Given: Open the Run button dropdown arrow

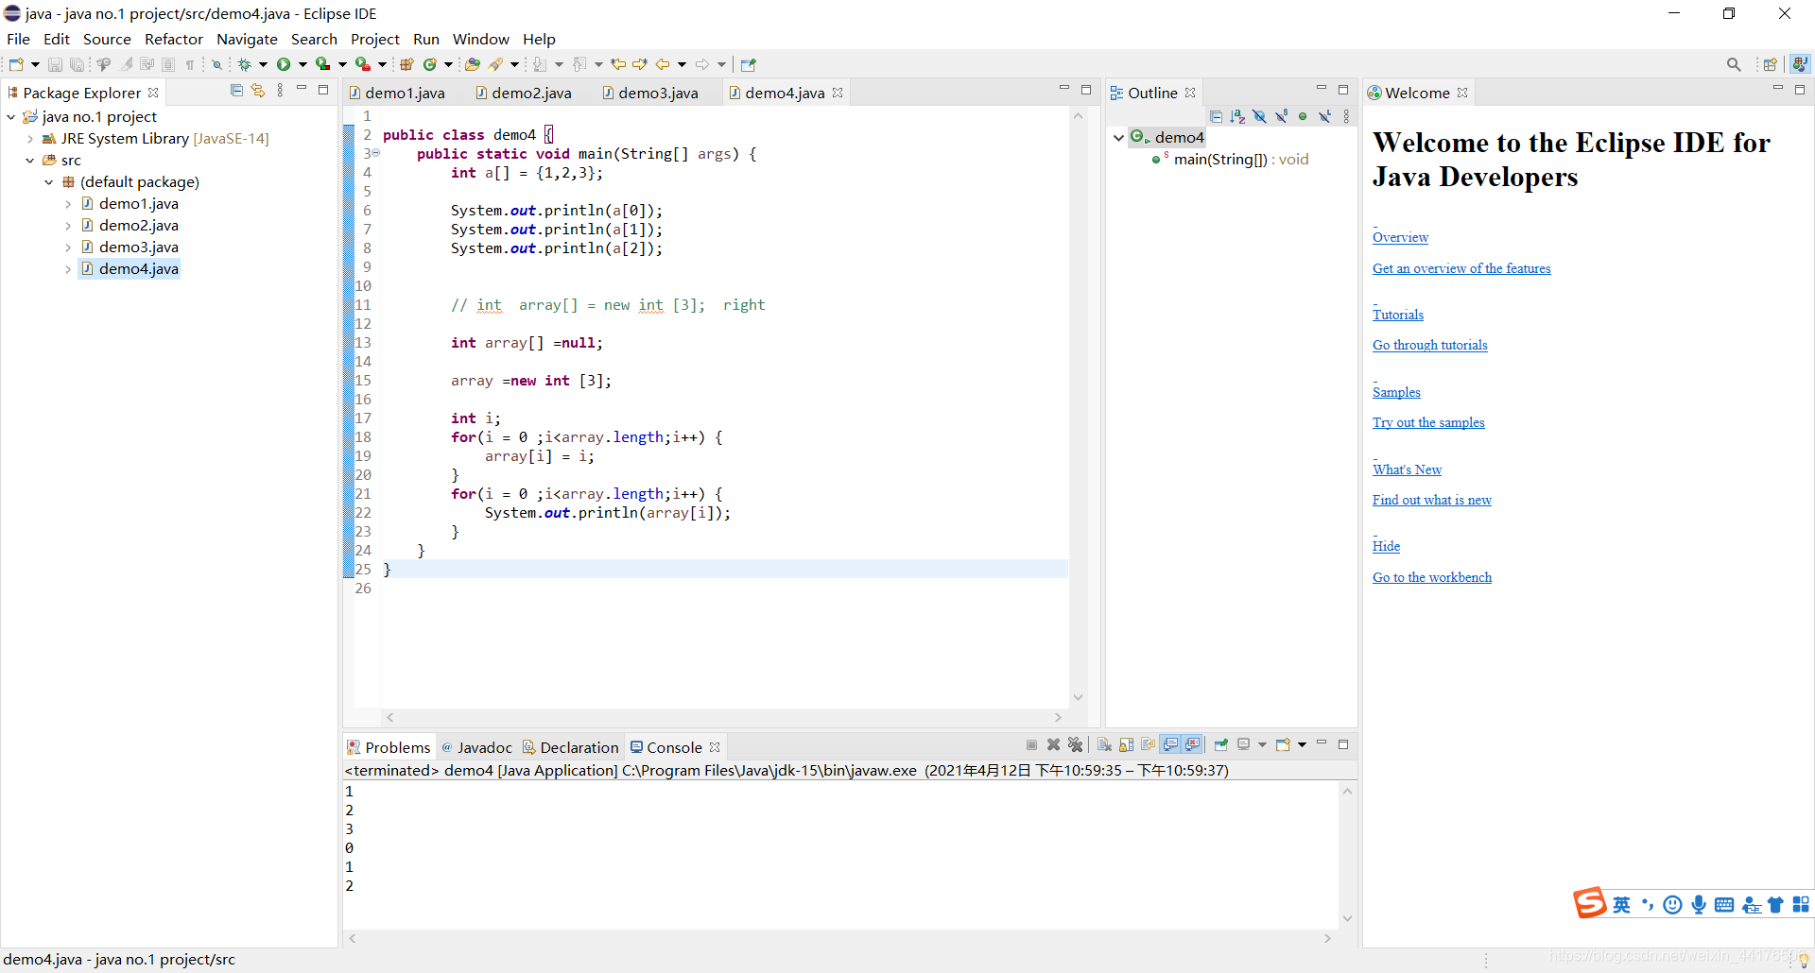Looking at the screenshot, I should click(302, 64).
